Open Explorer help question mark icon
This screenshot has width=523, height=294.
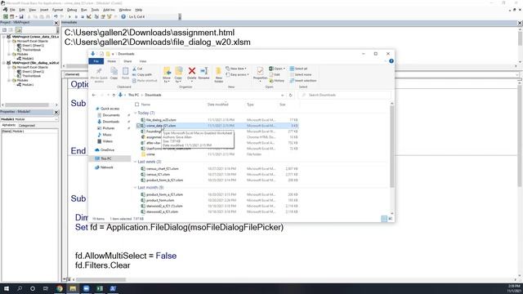(x=391, y=61)
